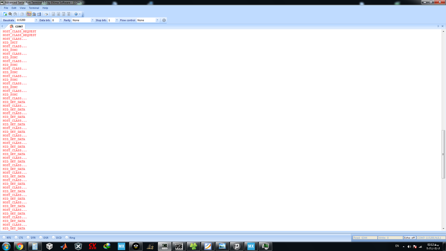
Task: Open MATLAB from the taskbar
Action: point(64,246)
